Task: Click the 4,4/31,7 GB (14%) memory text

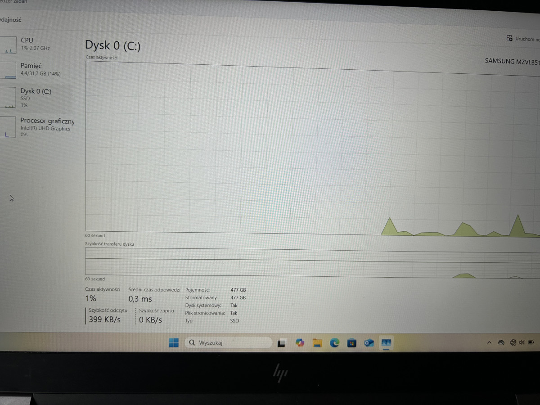Action: (x=40, y=74)
